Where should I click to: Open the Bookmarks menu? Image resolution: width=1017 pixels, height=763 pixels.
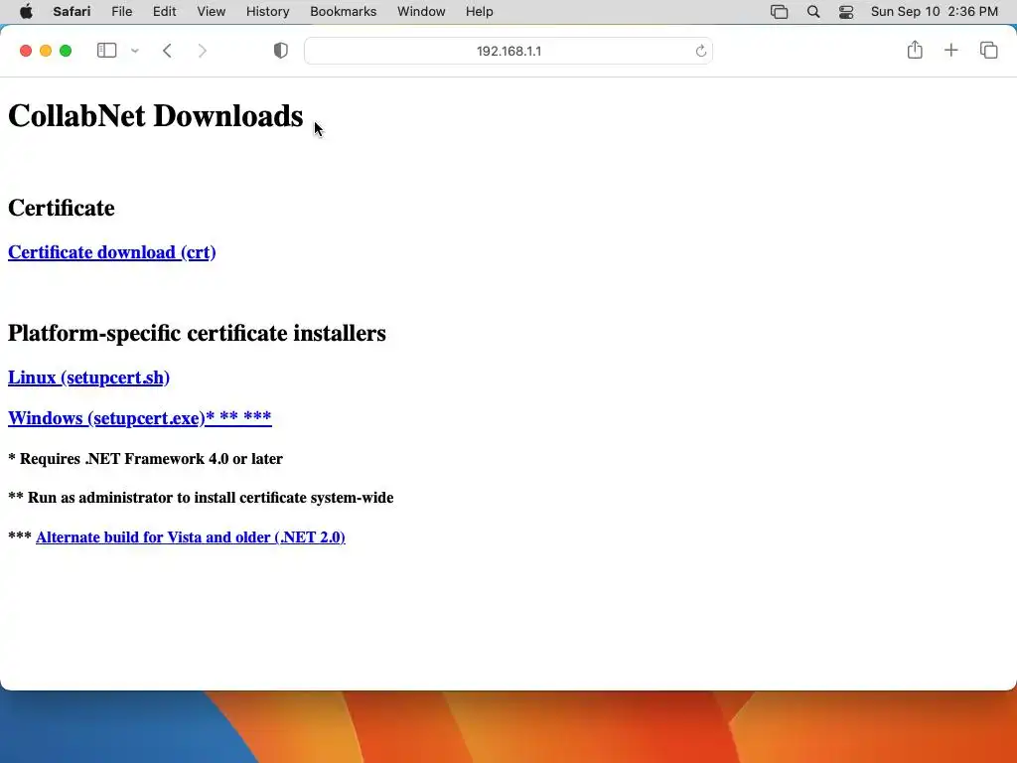343,12
